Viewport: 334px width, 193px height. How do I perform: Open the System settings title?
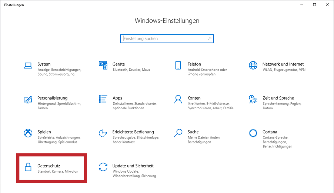[x=44, y=64]
